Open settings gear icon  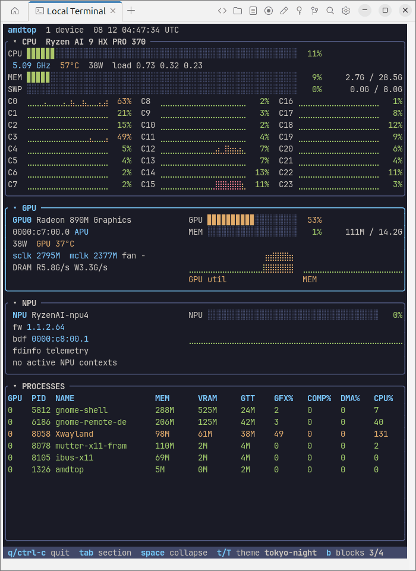346,11
